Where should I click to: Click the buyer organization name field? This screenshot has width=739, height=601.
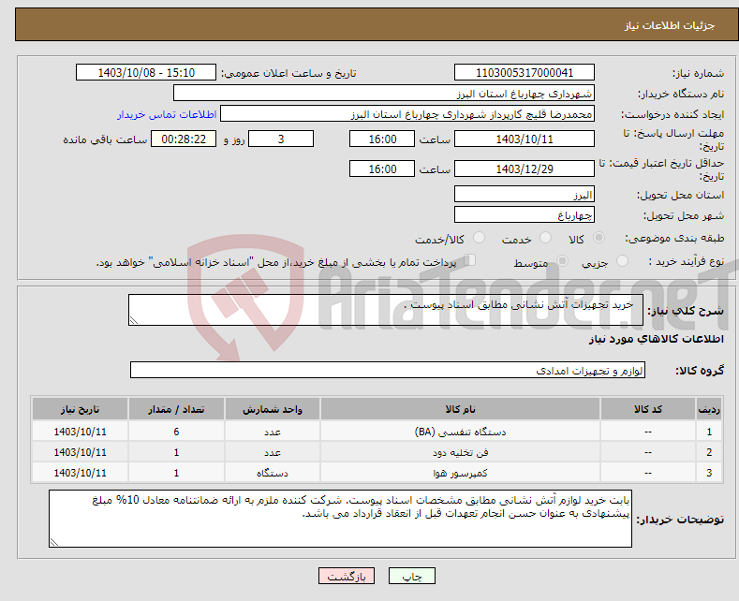[x=384, y=94]
